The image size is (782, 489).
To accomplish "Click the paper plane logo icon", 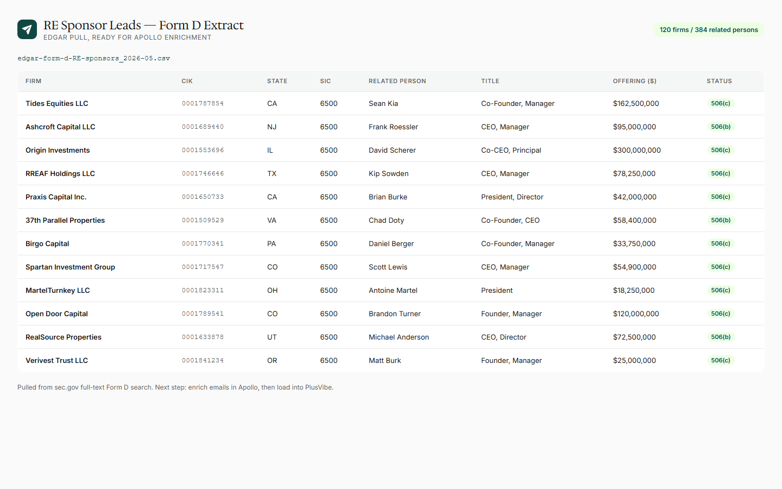I will pyautogui.click(x=27, y=29).
